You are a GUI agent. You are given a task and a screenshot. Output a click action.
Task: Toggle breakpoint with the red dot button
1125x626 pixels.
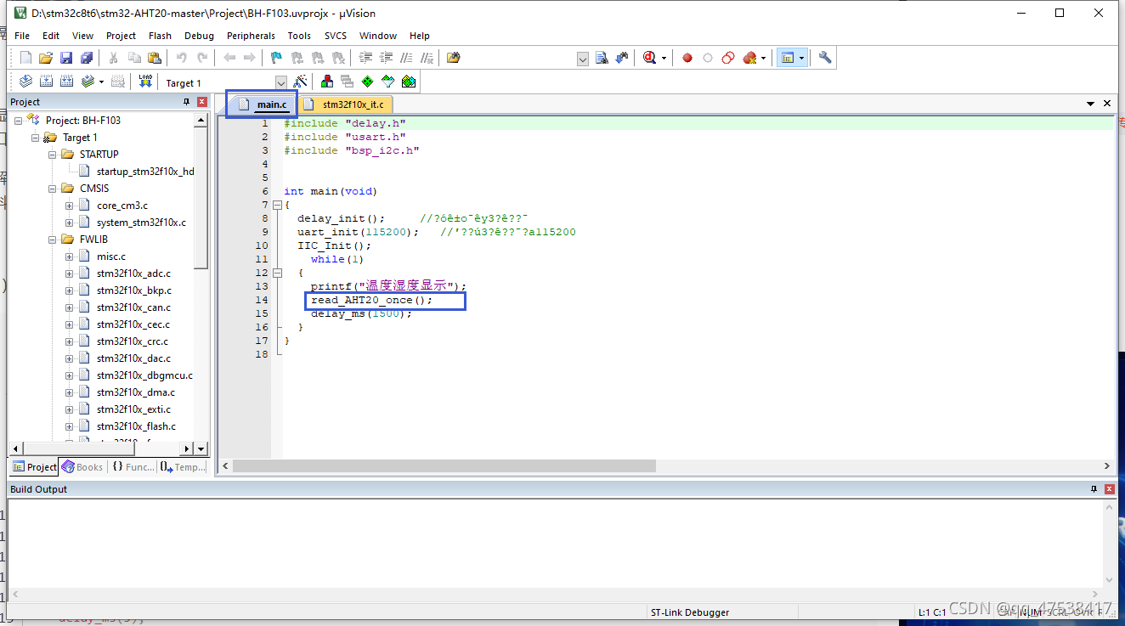pyautogui.click(x=687, y=58)
